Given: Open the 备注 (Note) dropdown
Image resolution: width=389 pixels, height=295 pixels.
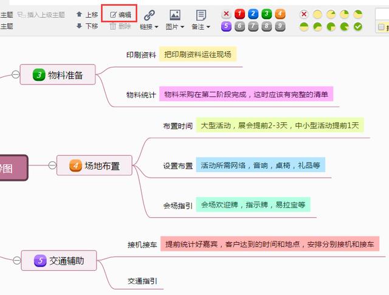Looking at the screenshot, I should (x=201, y=20).
